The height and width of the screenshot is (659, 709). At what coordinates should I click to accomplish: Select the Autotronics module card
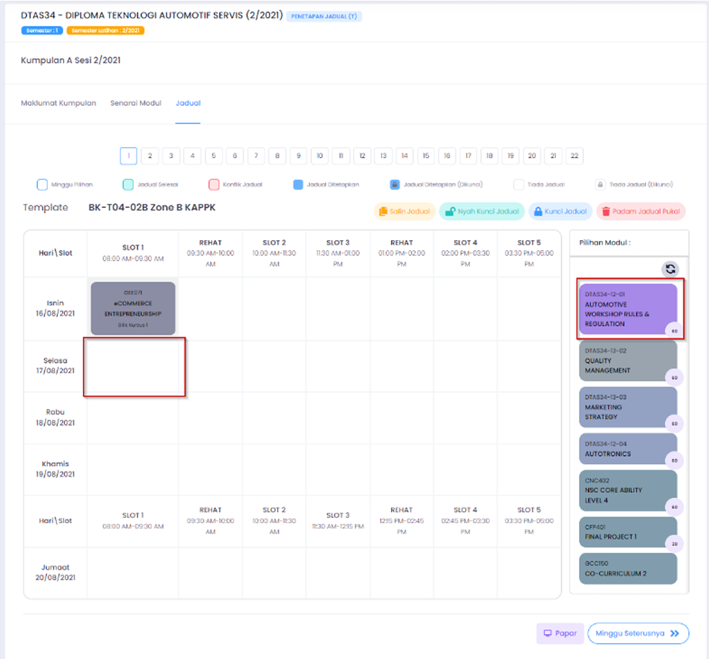(627, 450)
